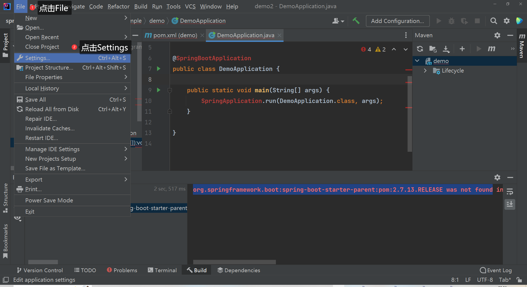Screen dimensions: 527x287
Task: Collapse the demo Maven project node
Action: pos(417,61)
